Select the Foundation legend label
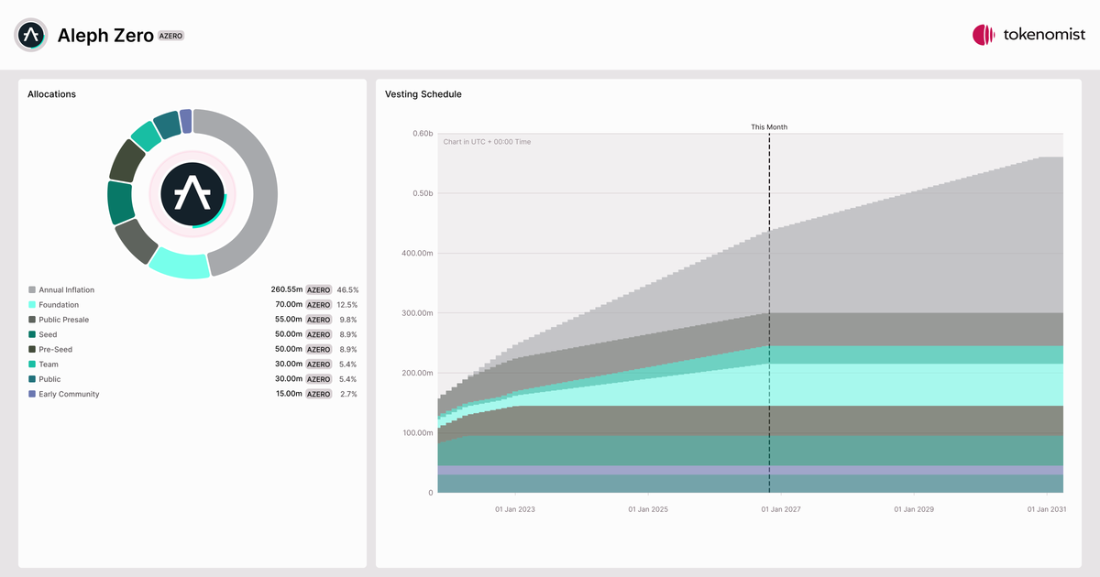The image size is (1100, 577). tap(59, 305)
